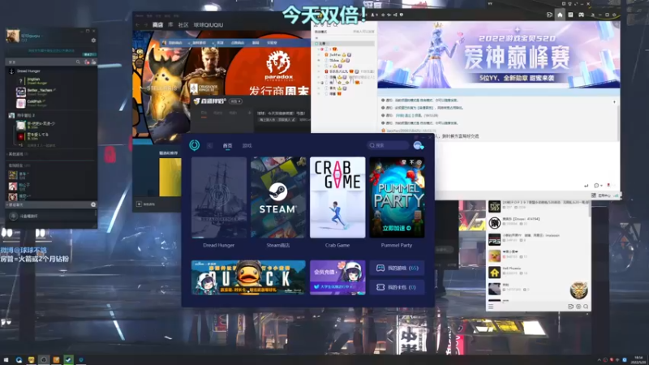Select user JieHao in YY channel list
The image size is (649, 365).
335,54
